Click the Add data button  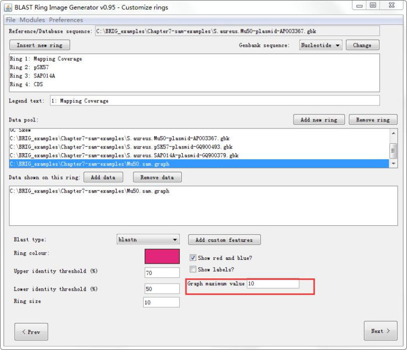pyautogui.click(x=103, y=177)
